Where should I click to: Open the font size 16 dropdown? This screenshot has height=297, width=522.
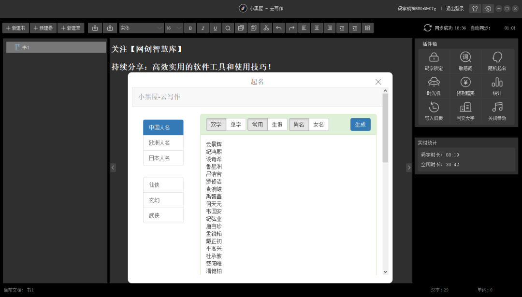click(x=174, y=28)
